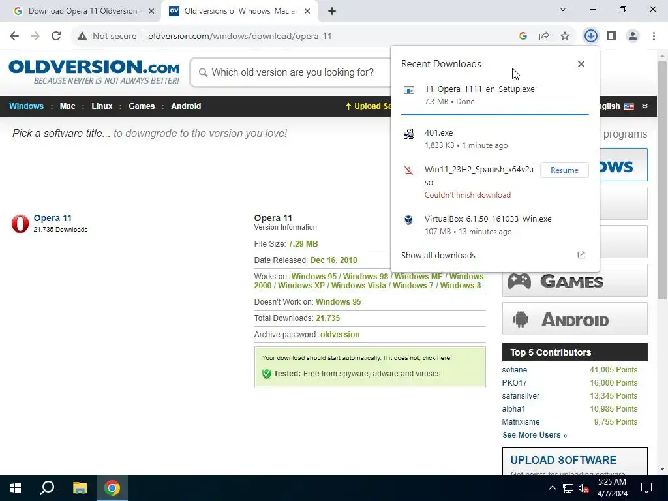The height and width of the screenshot is (501, 668).
Task: Click the download click here message
Action: click(x=357, y=358)
